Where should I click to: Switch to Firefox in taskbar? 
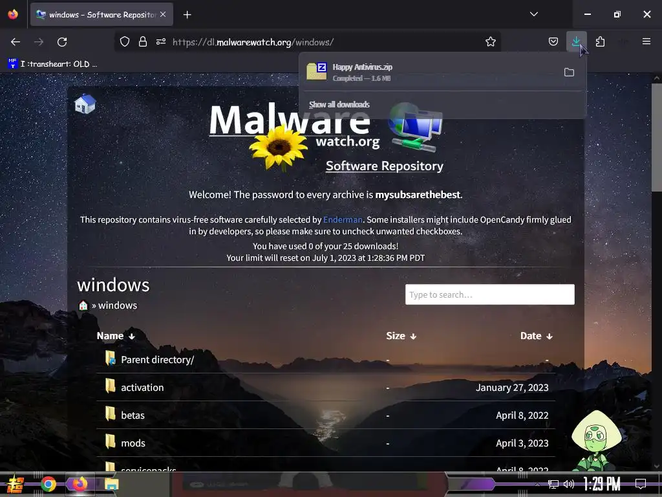click(x=80, y=484)
